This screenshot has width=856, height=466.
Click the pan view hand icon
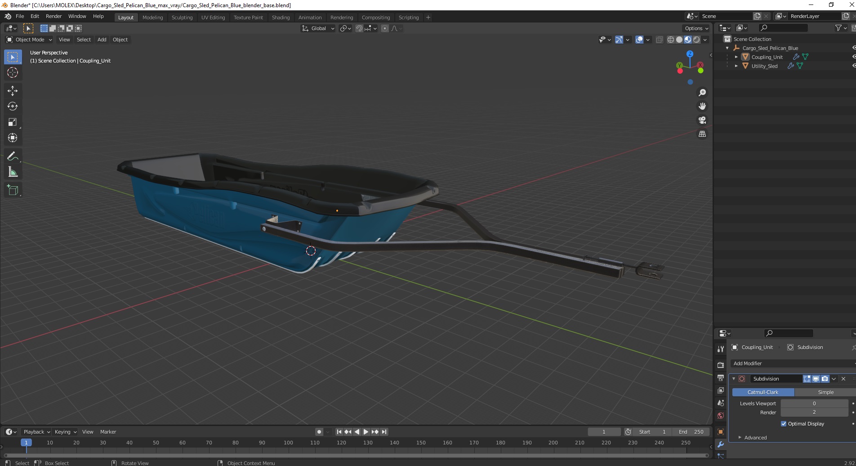[x=702, y=107]
